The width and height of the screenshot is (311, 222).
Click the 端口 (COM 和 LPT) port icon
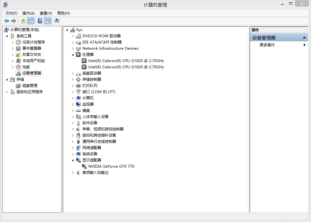click(x=78, y=92)
